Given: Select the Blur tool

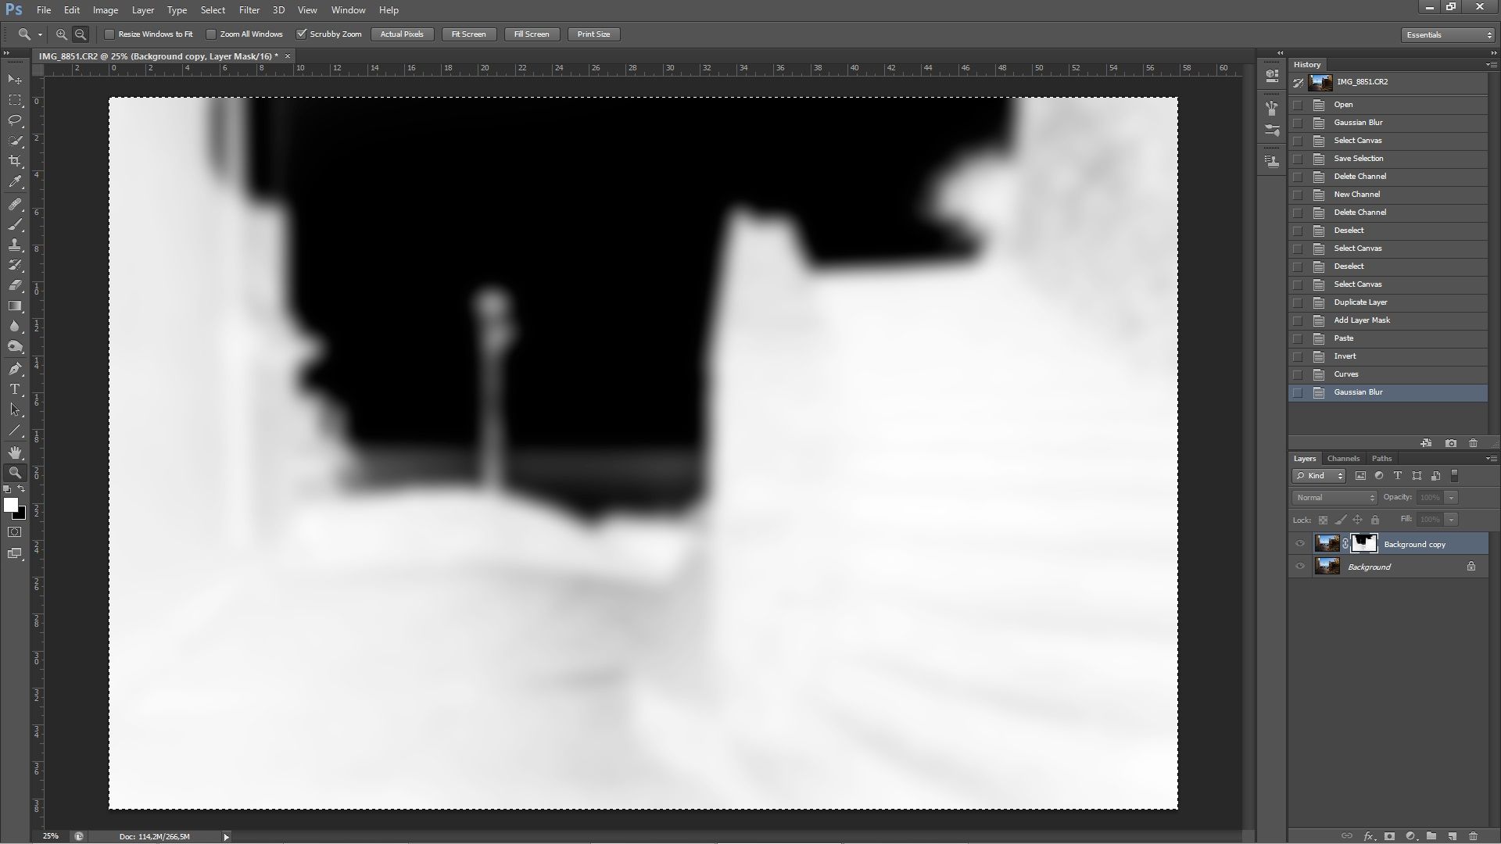Looking at the screenshot, I should [x=15, y=326].
